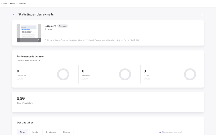Image resolution: width=216 pixels, height=135 pixels.
Task: Show the En attente recipients tab
Action: (51, 132)
